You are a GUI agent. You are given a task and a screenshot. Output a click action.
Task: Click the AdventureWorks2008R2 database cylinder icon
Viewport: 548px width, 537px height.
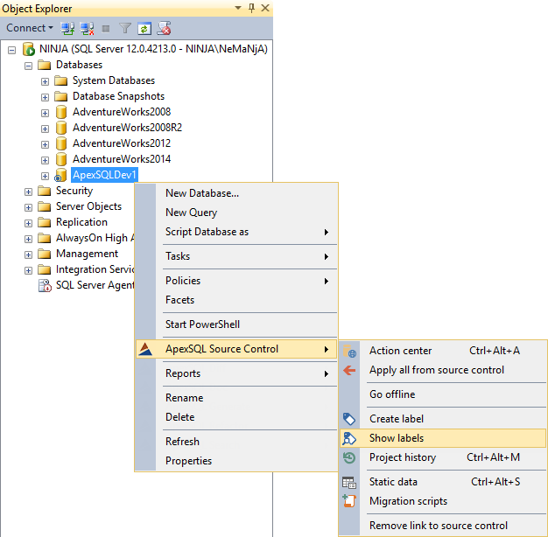[x=61, y=128]
